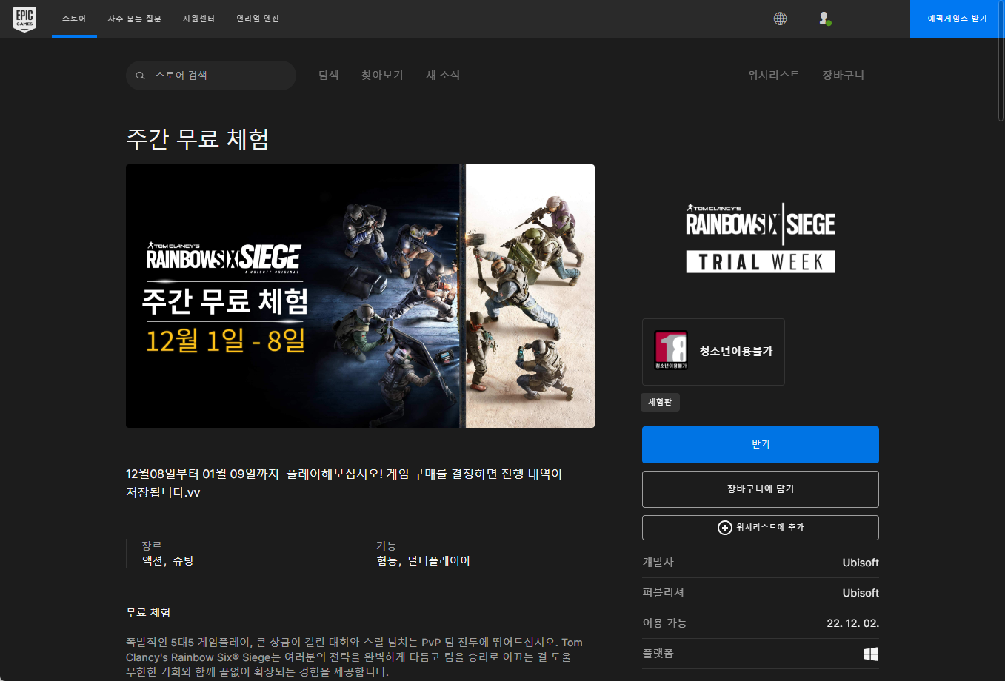The width and height of the screenshot is (1005, 681).
Task: Click the 에픽게임즈 받기 button
Action: pos(957,19)
